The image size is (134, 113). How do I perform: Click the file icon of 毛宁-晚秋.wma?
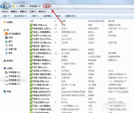(x=31, y=67)
